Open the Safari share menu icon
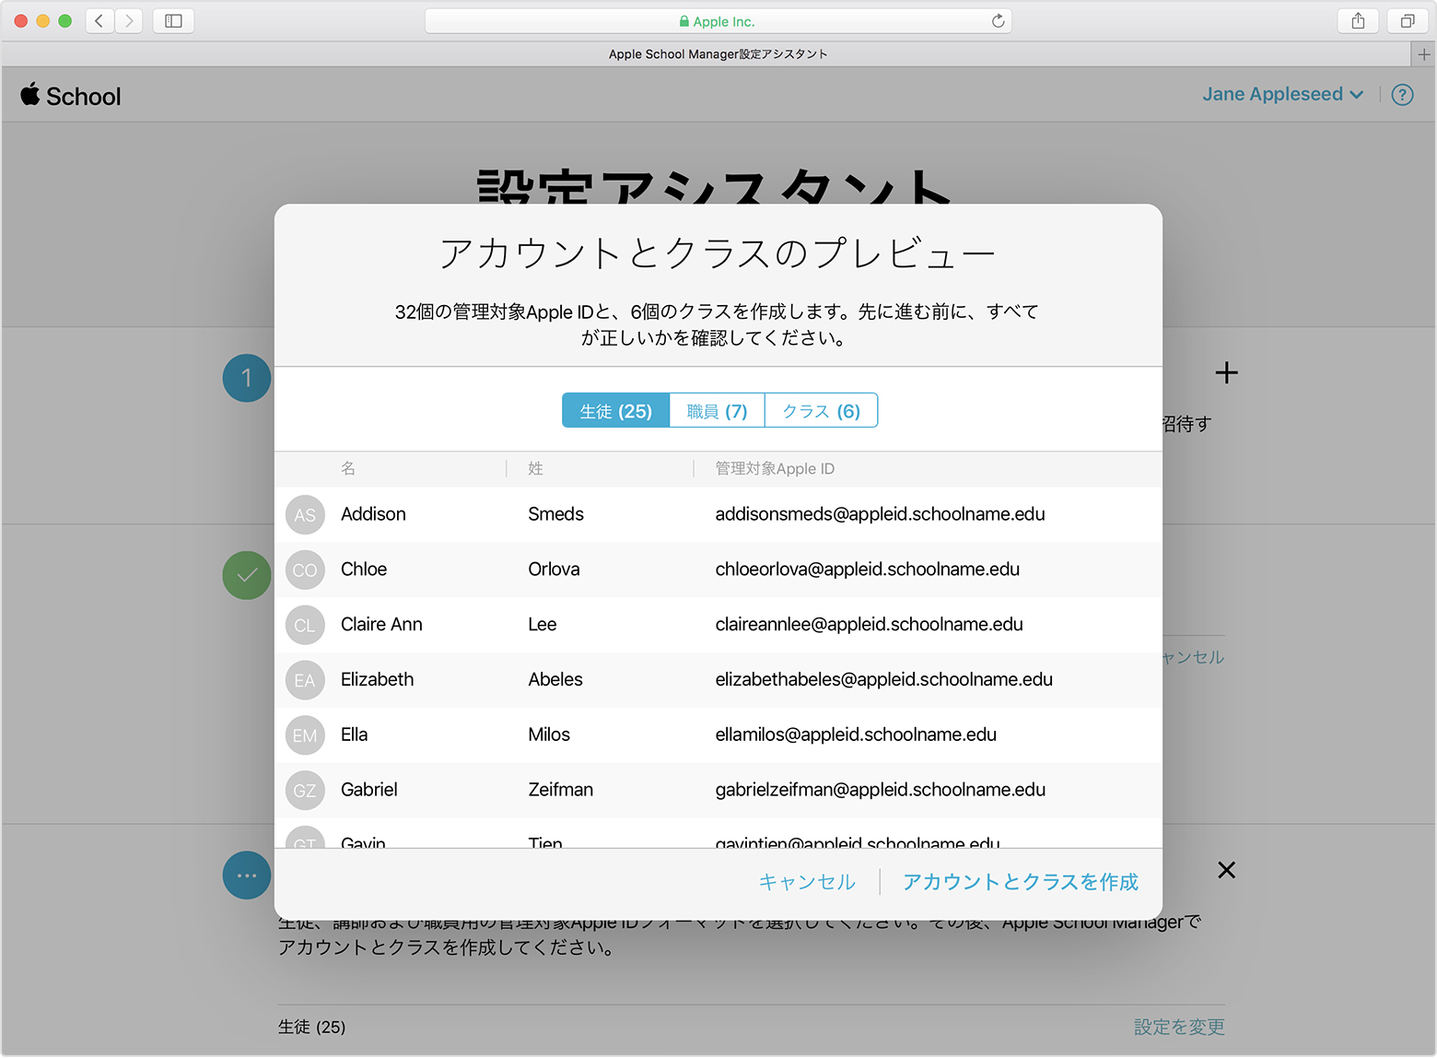1437x1058 pixels. pyautogui.click(x=1358, y=20)
